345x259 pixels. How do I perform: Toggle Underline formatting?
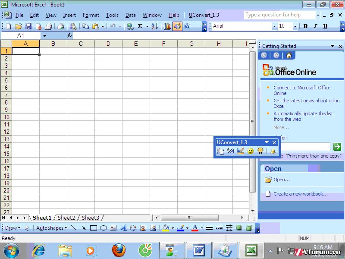[325, 26]
